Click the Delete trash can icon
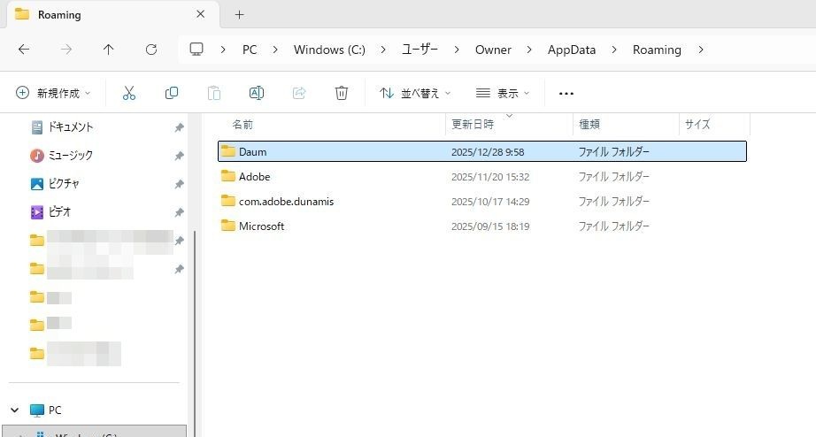This screenshot has width=816, height=437. [342, 93]
